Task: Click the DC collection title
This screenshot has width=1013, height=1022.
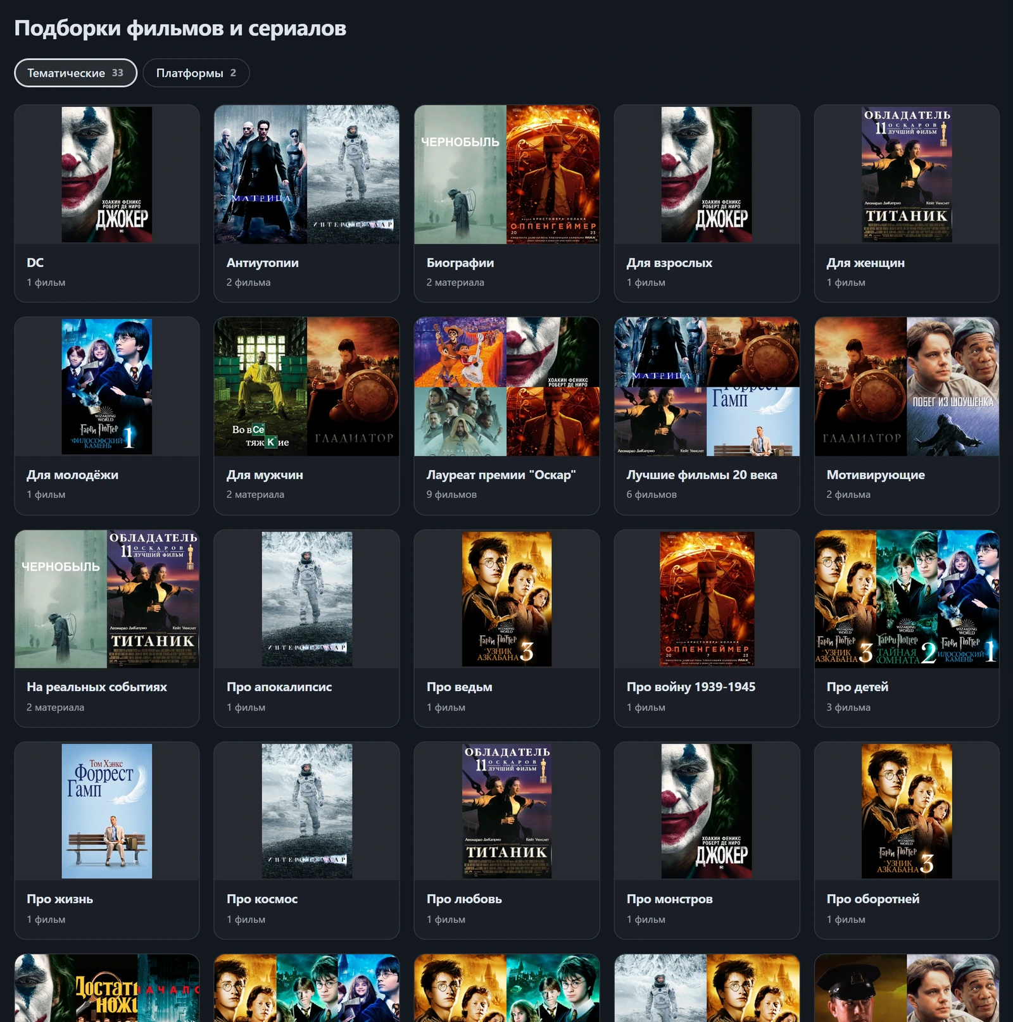Action: 35,263
